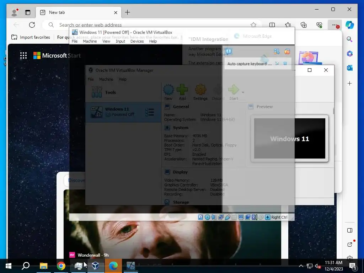
Task: Add a sidebar app with plus icon
Action: click(350, 83)
